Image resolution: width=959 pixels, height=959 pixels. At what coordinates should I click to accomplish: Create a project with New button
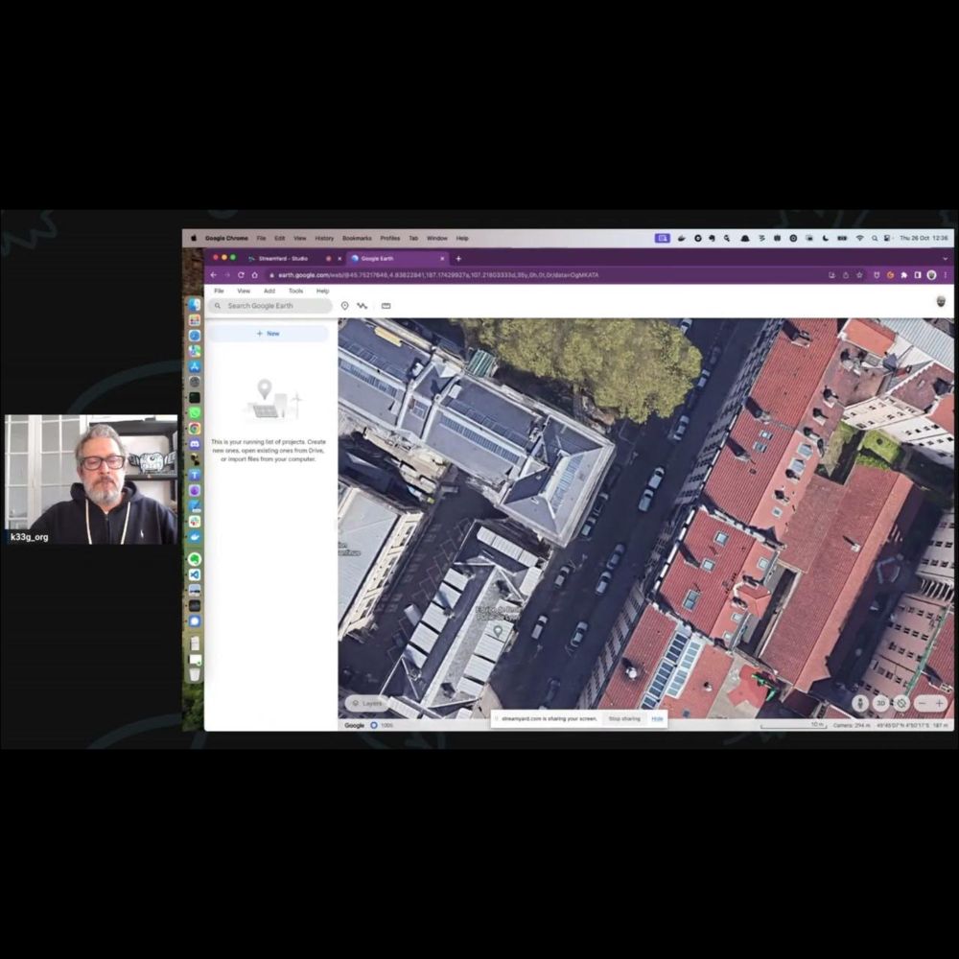(268, 334)
